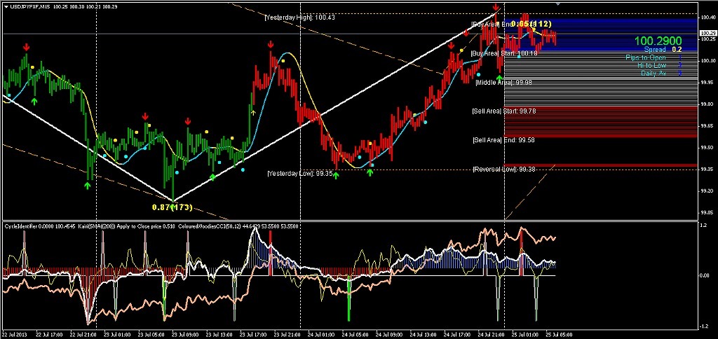Click the 'Daily Av' label

tap(653, 74)
